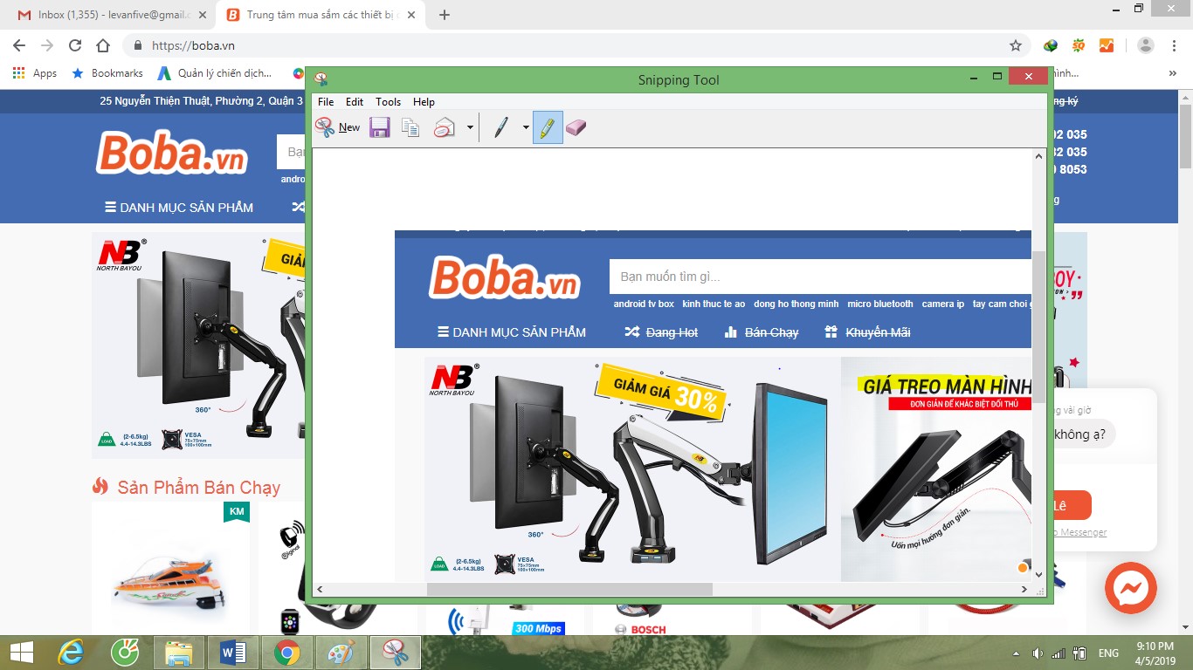Open the Pen options dropdown arrow
1193x670 pixels.
pyautogui.click(x=526, y=127)
